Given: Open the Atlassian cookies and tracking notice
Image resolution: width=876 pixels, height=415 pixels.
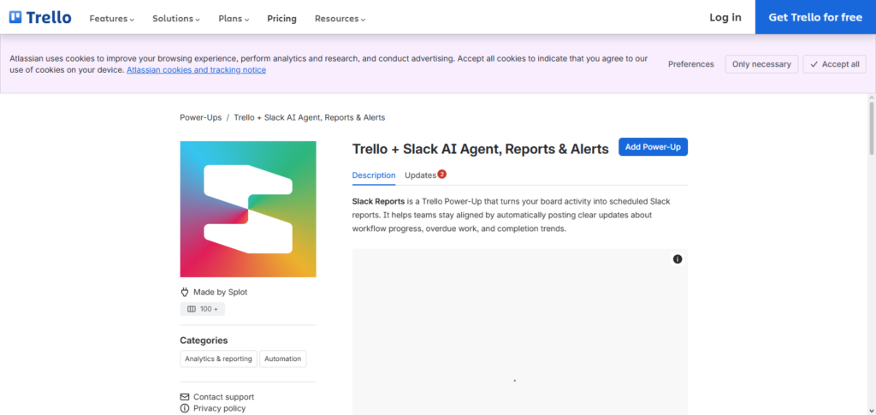Looking at the screenshot, I should click(196, 70).
